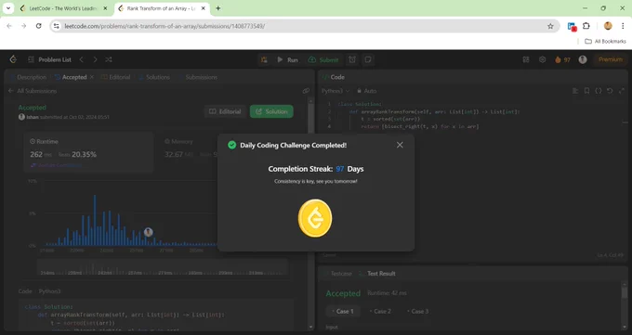Open All Bookmarks folder

[x=605, y=41]
